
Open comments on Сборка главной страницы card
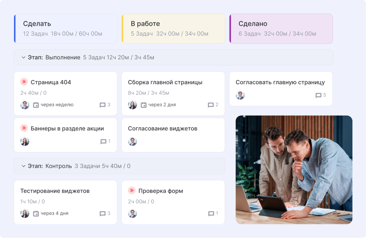211,105
